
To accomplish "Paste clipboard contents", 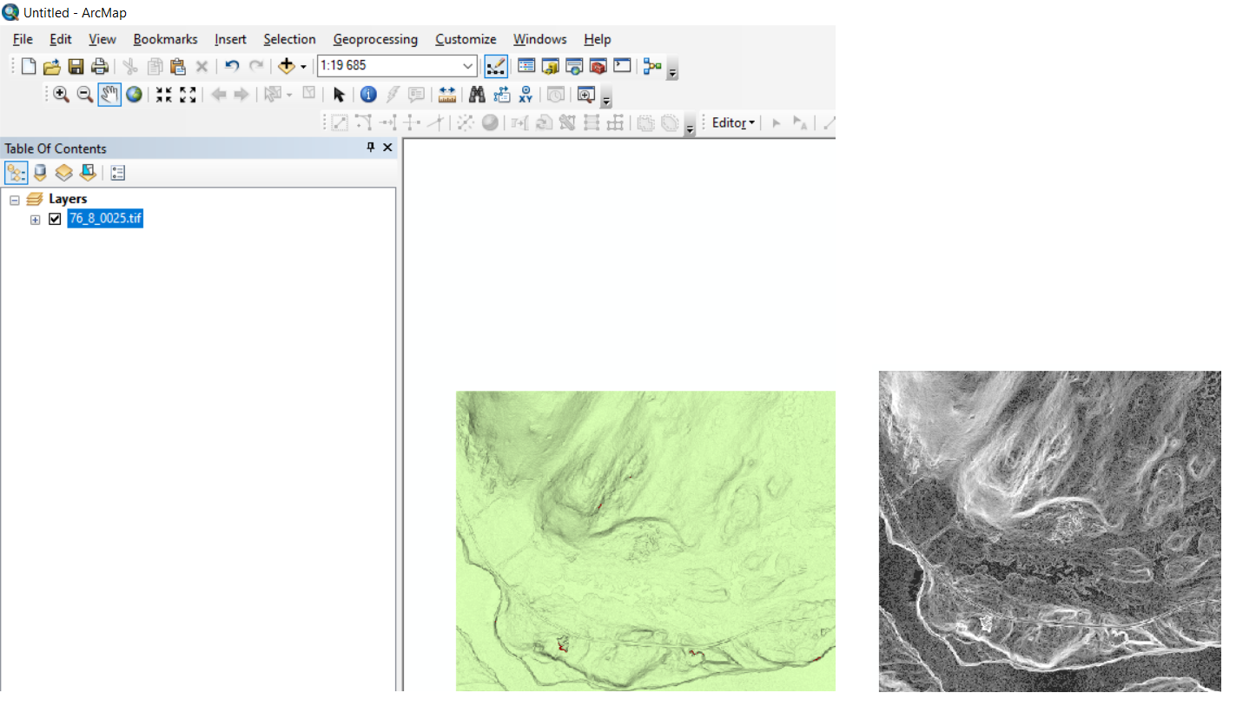I will 178,66.
